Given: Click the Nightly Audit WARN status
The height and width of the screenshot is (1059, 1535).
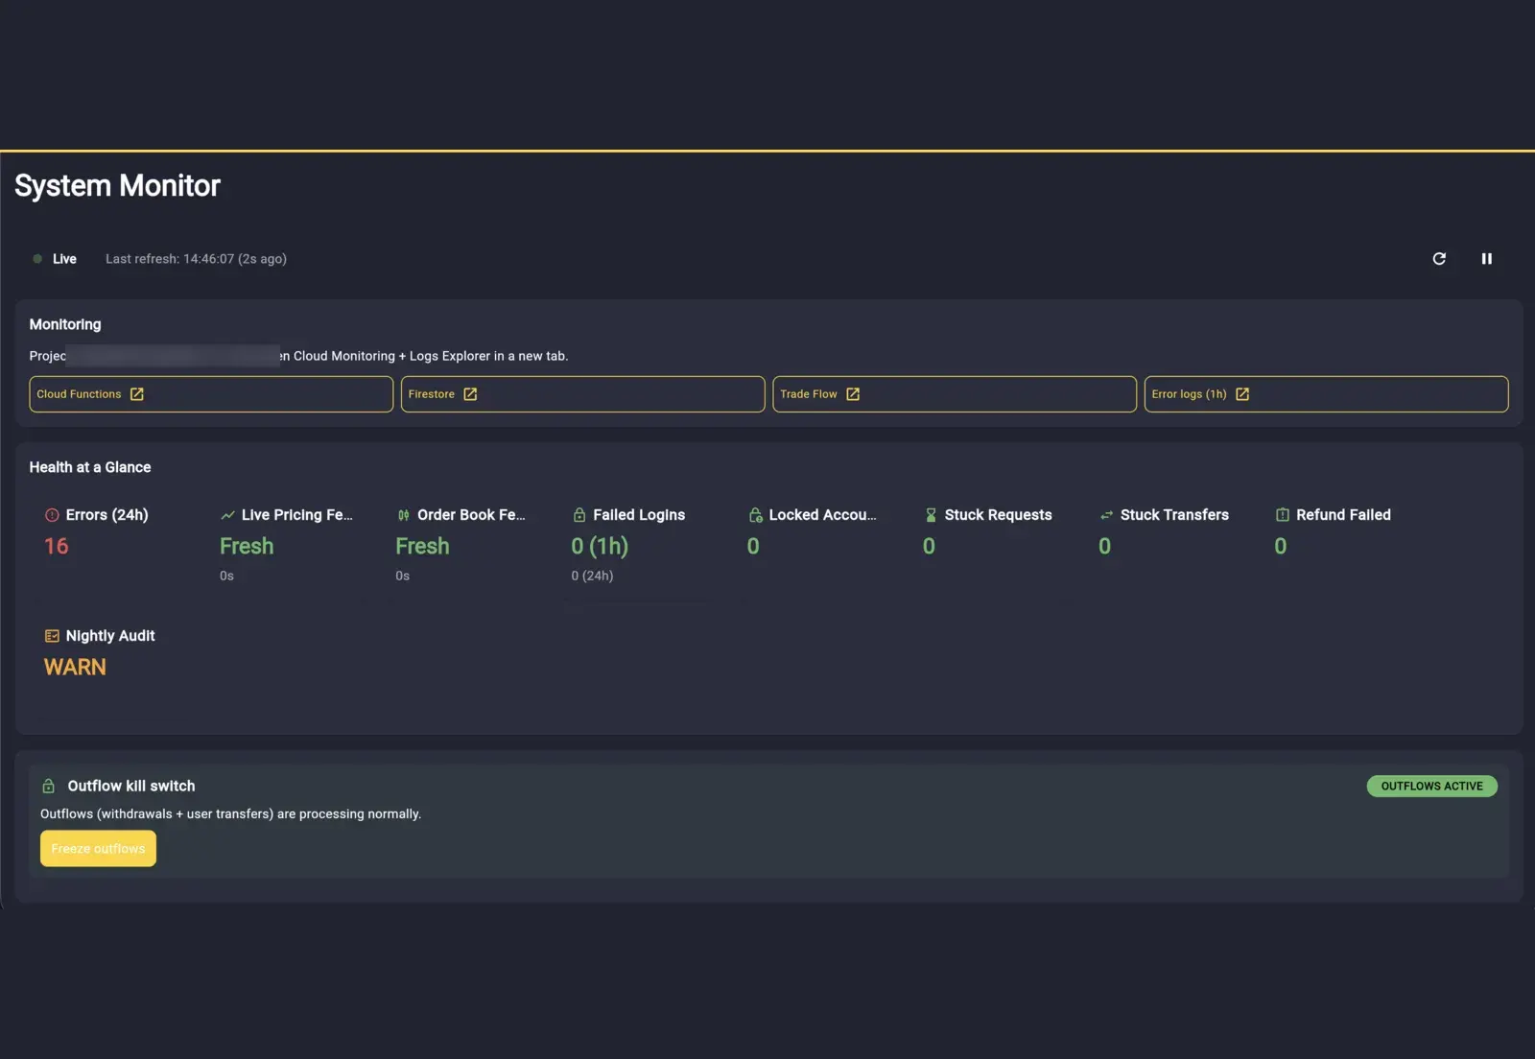Looking at the screenshot, I should (75, 668).
